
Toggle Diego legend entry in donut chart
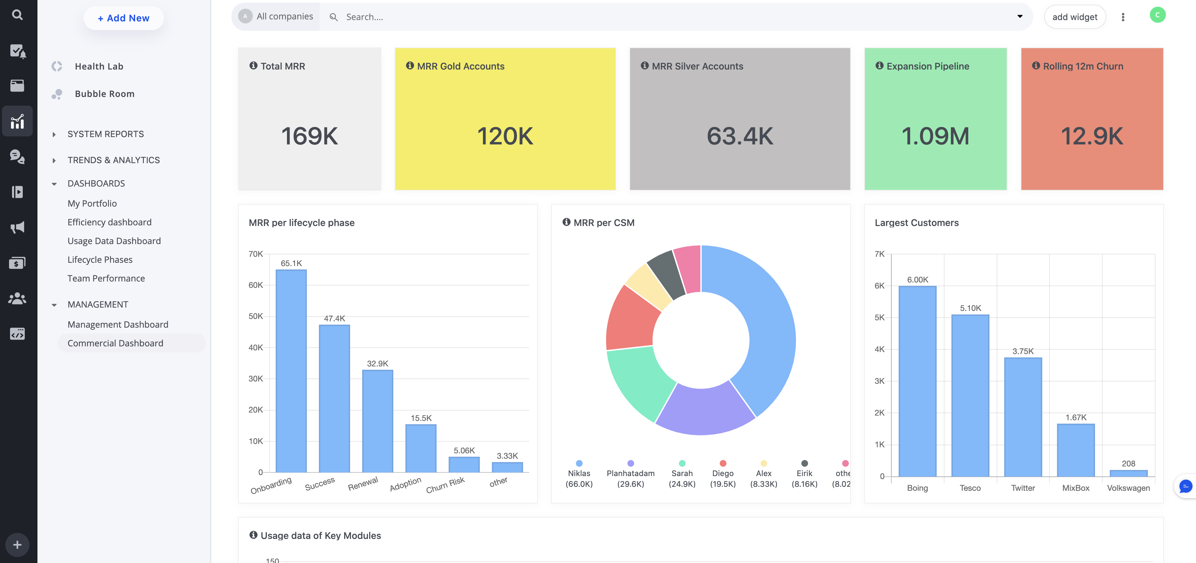pos(722,473)
